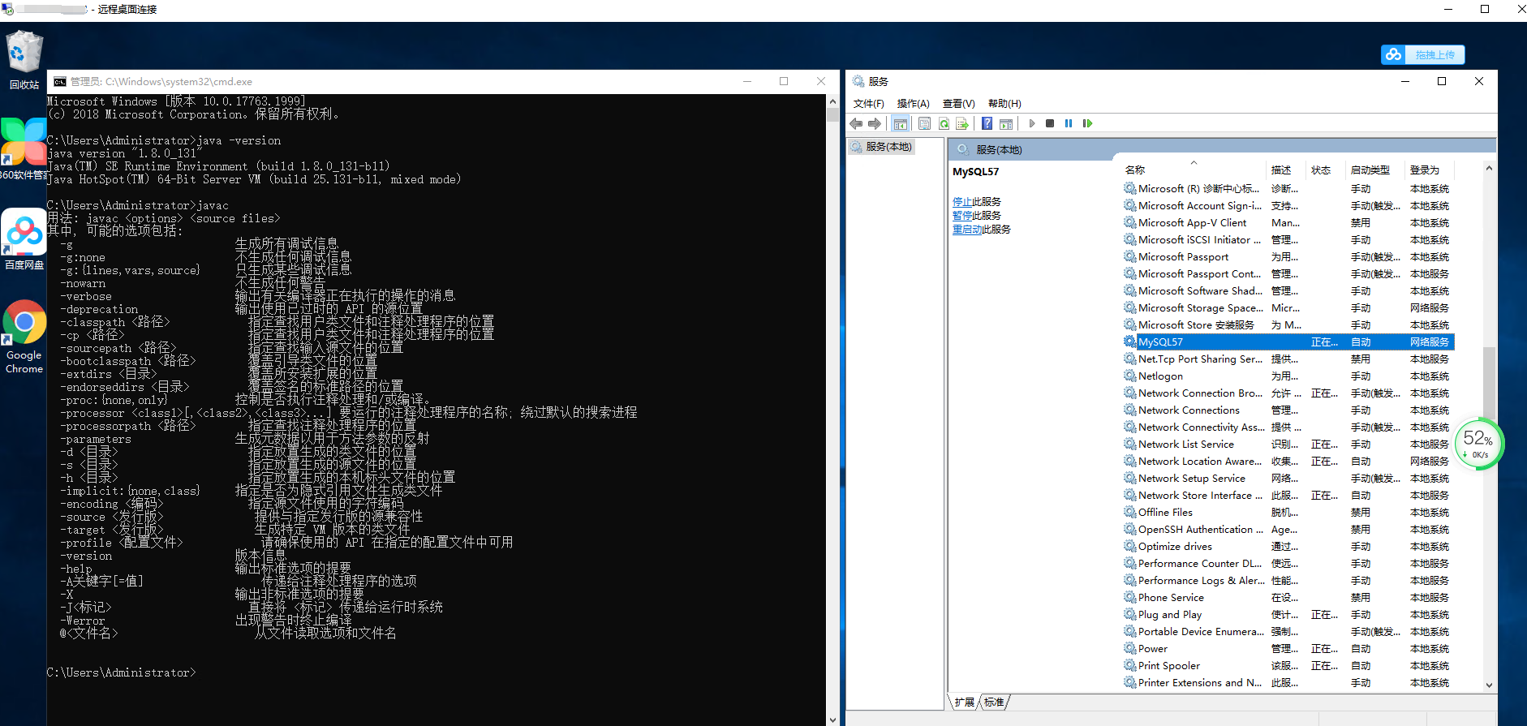Click the Restart Service icon
Image resolution: width=1527 pixels, height=726 pixels.
(x=1088, y=123)
